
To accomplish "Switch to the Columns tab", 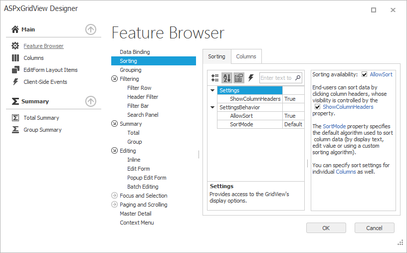I will pyautogui.click(x=246, y=56).
